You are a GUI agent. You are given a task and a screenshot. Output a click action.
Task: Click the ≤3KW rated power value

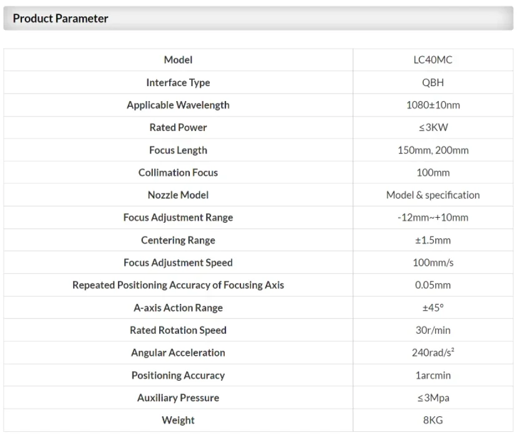point(433,127)
